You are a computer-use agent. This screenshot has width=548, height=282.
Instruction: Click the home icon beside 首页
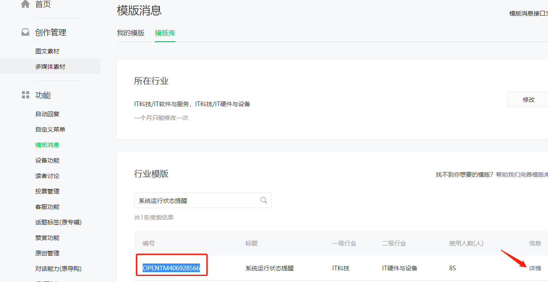click(25, 4)
